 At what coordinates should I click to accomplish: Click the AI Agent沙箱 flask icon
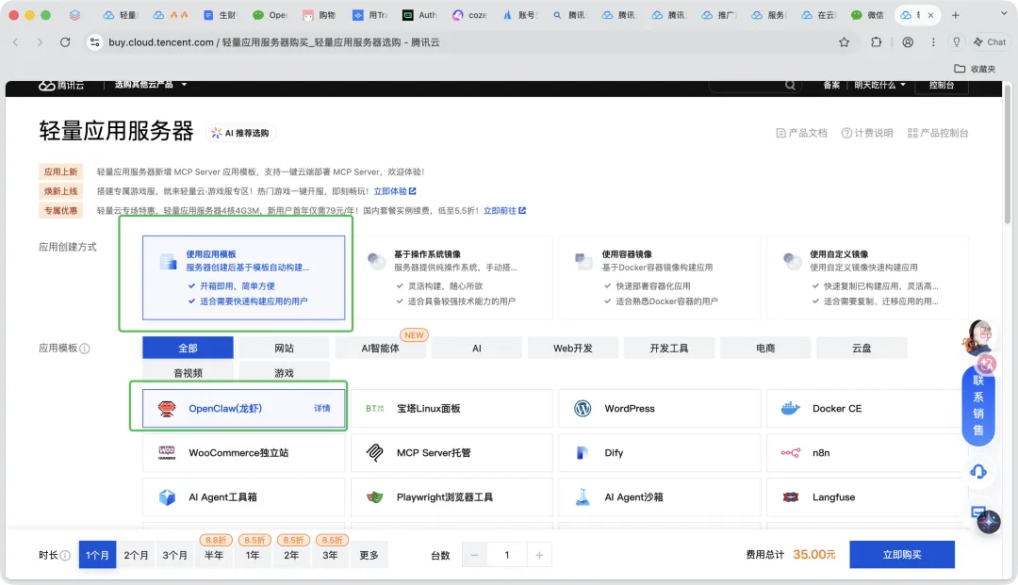tap(583, 497)
